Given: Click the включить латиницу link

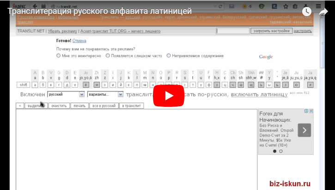Looking at the screenshot, I should point(259,94).
